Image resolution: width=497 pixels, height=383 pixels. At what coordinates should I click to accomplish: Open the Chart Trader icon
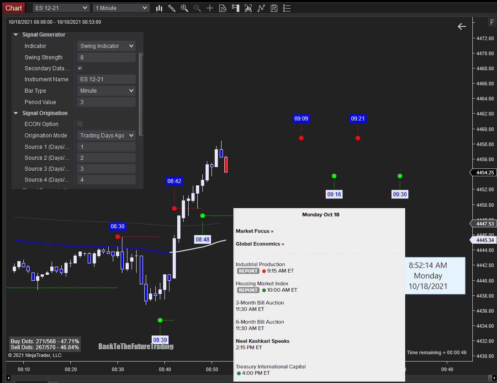(236, 8)
